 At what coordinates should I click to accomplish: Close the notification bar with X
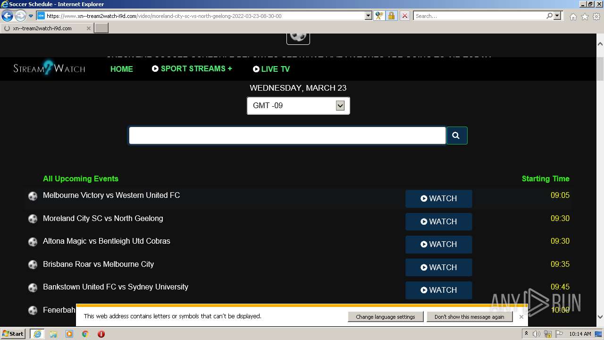tap(521, 317)
